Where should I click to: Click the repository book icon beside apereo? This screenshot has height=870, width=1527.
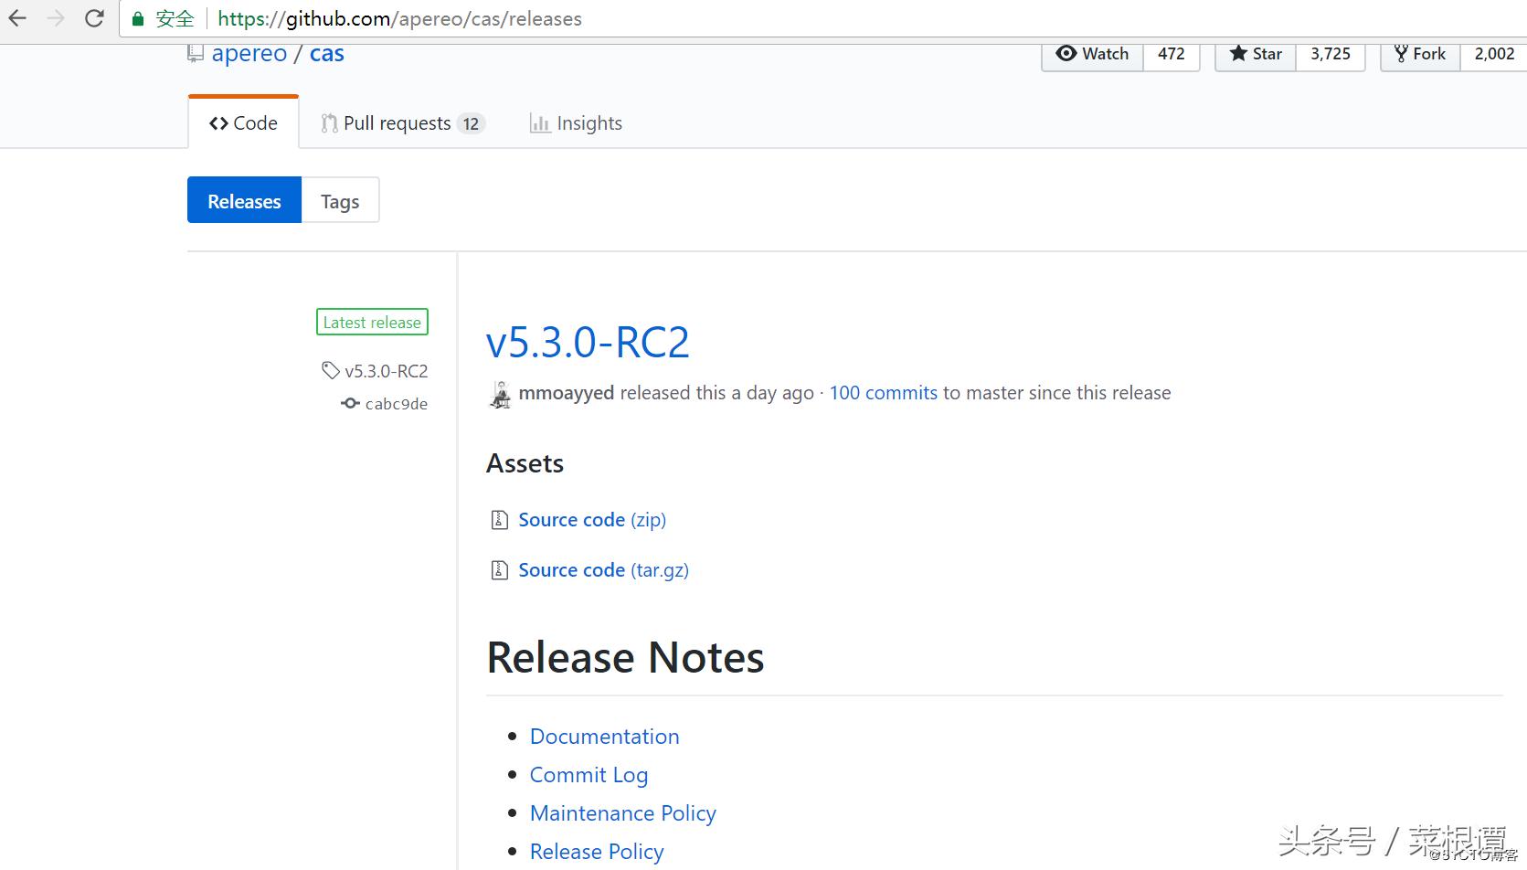point(196,53)
